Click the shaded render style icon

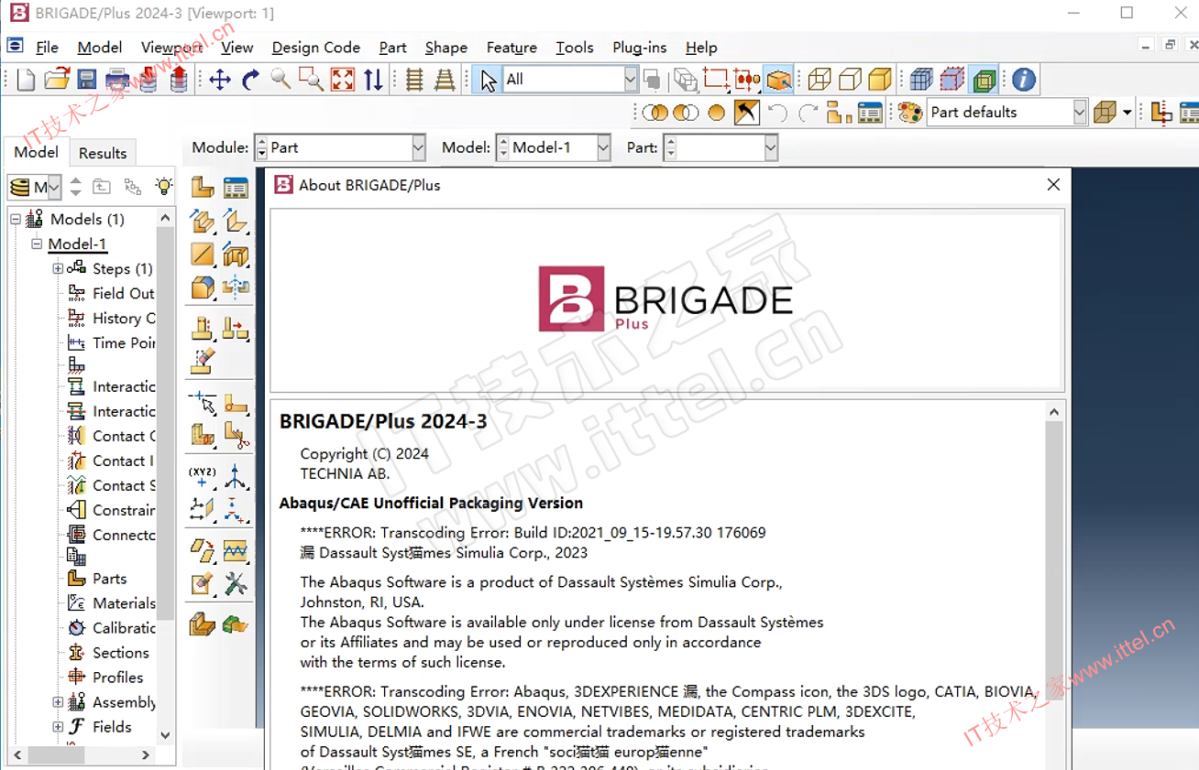(880, 80)
